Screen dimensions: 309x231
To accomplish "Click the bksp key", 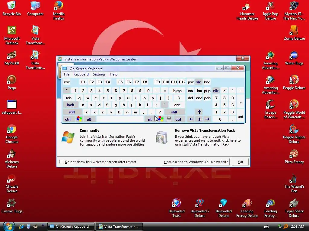I will tap(177, 91).
